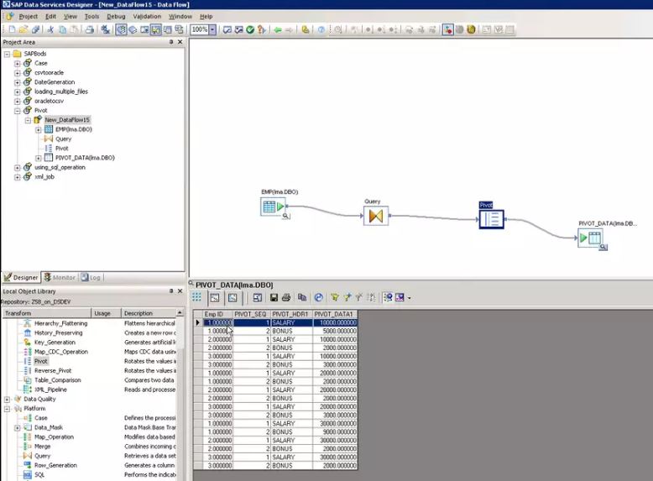
Task: Expand the Data Quality transform group
Action: 7,400
